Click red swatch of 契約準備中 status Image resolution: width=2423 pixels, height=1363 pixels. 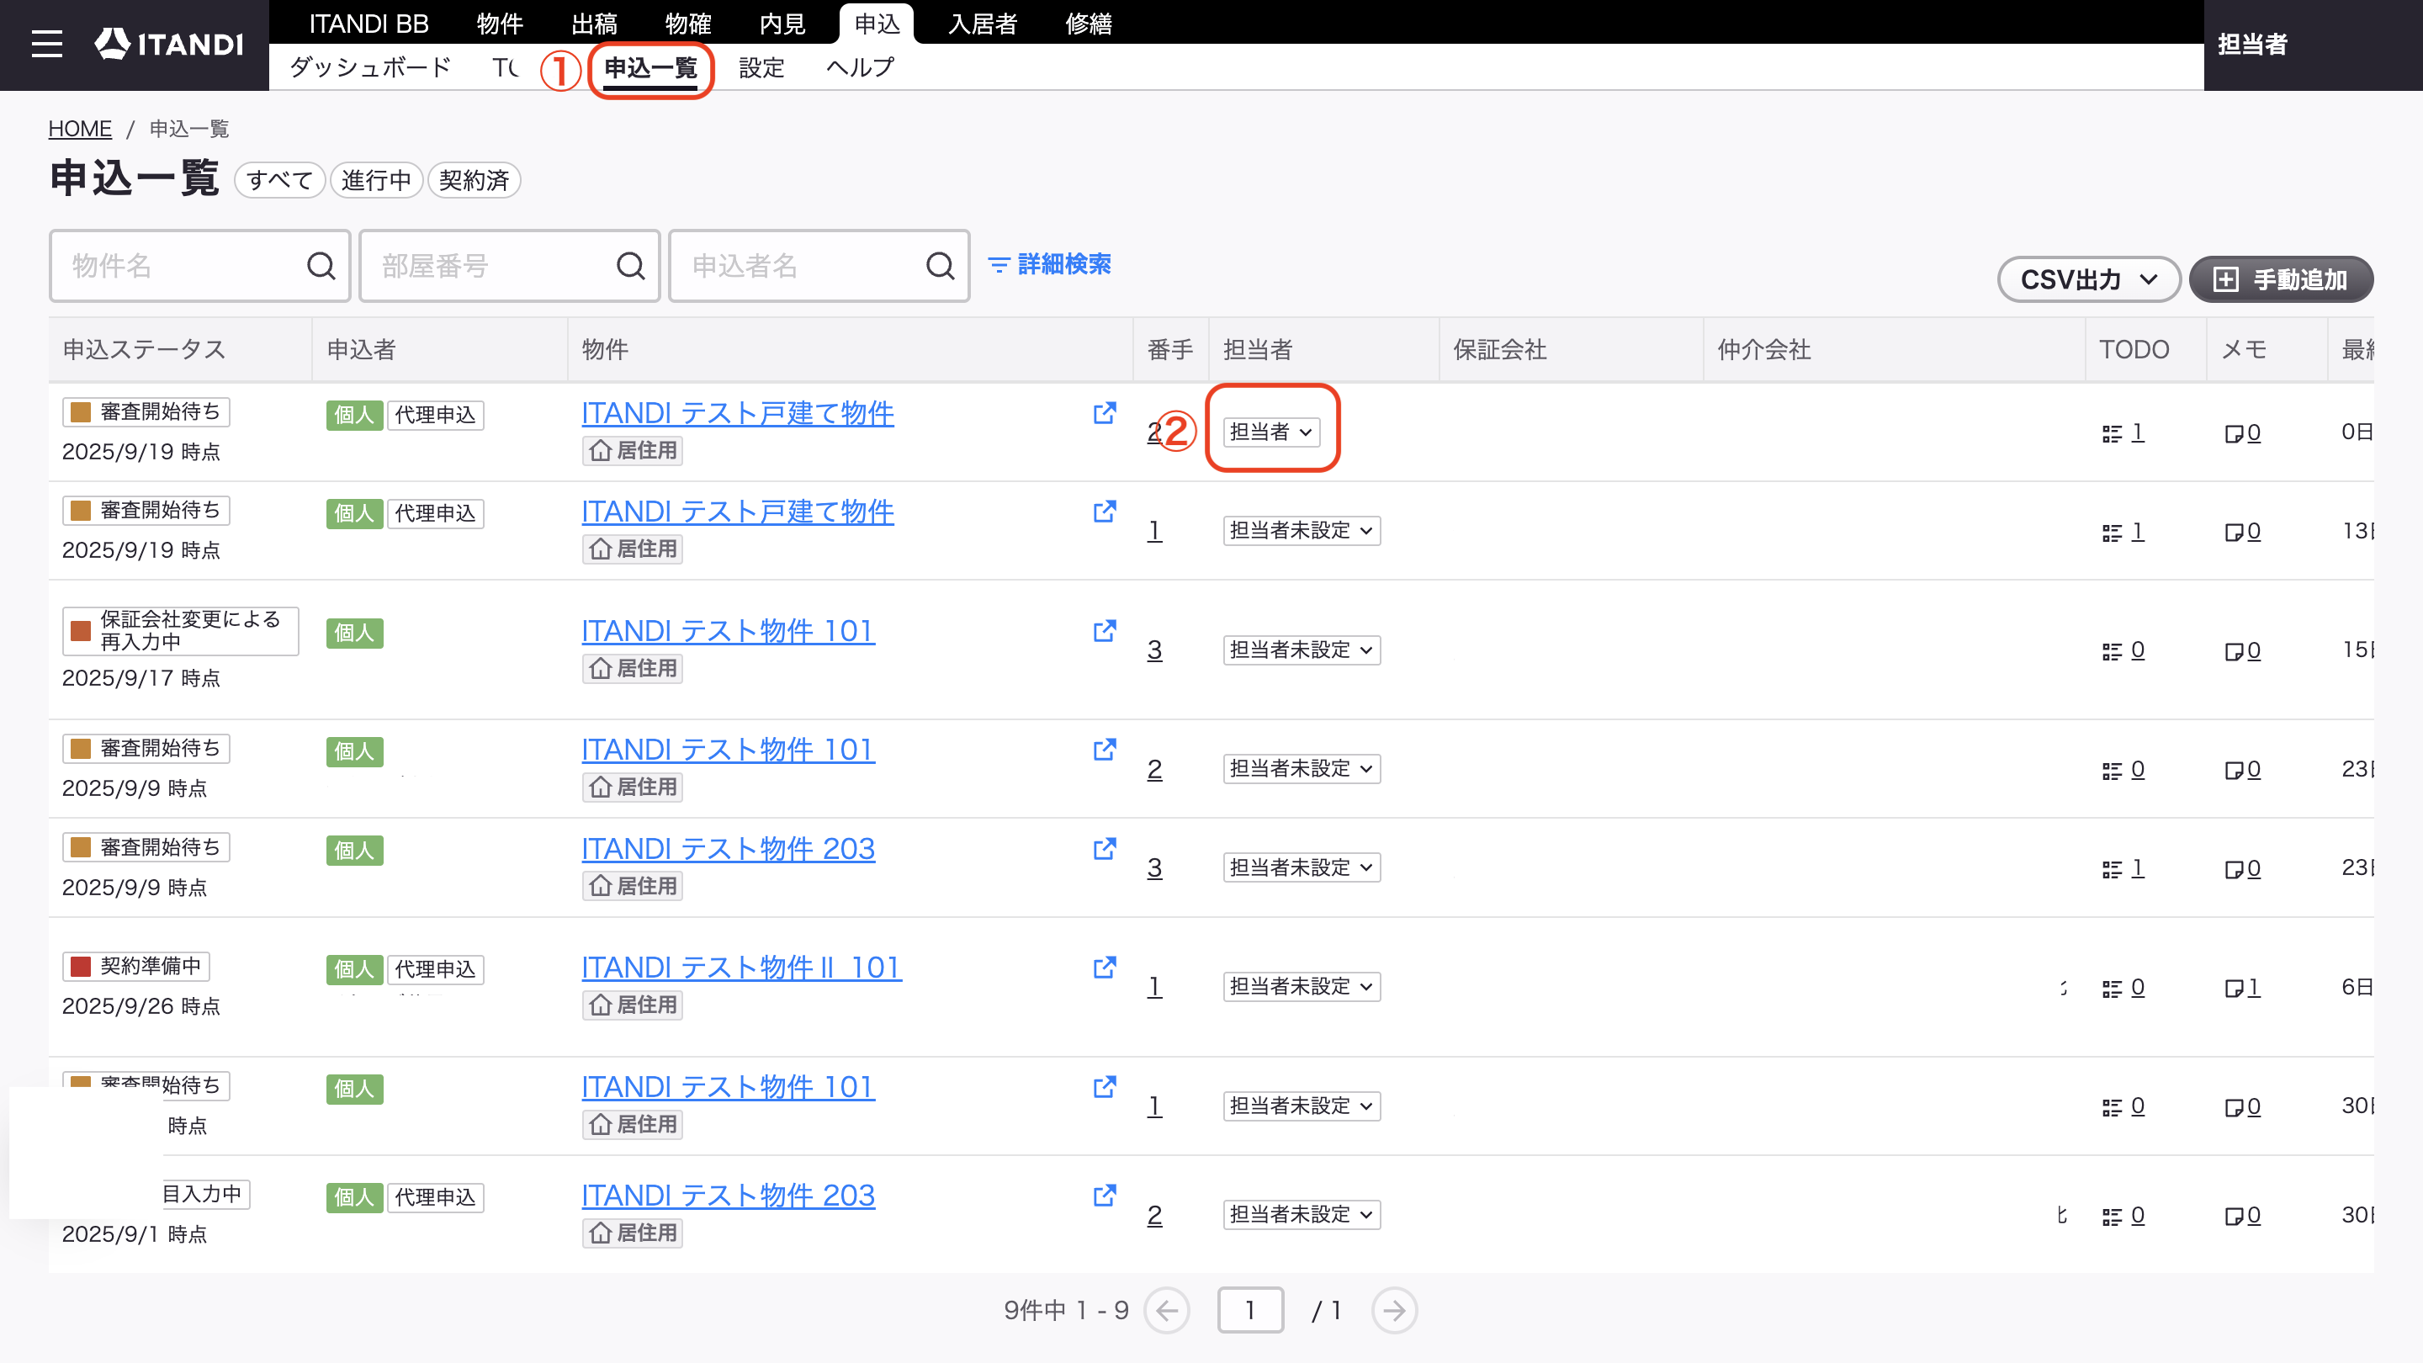81,966
